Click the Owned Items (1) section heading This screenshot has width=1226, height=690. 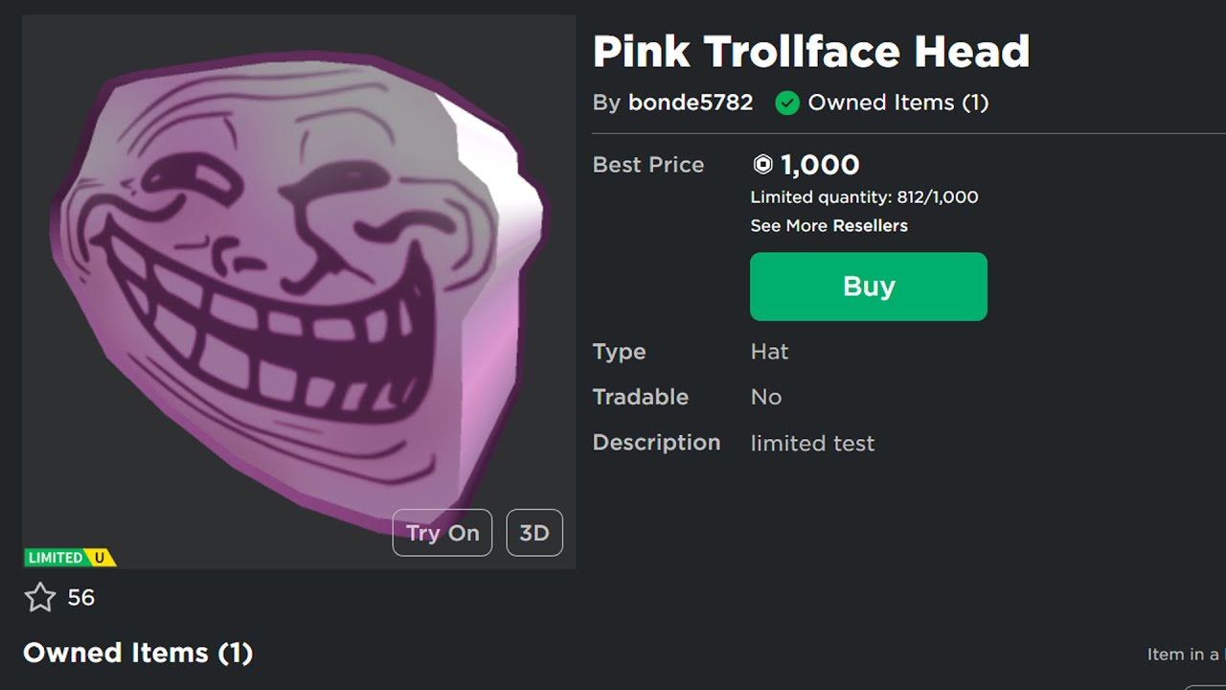[138, 653]
